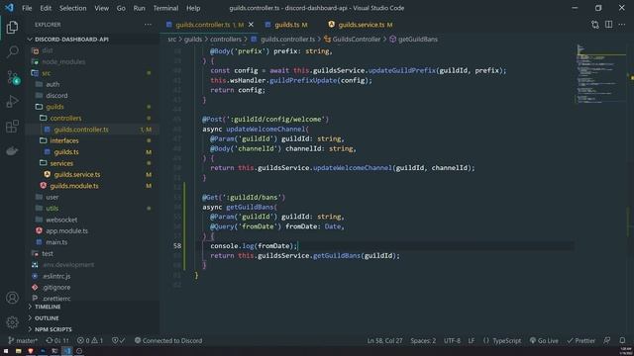The width and height of the screenshot is (634, 356).
Task: Click the Prettier status item
Action: [581, 340]
